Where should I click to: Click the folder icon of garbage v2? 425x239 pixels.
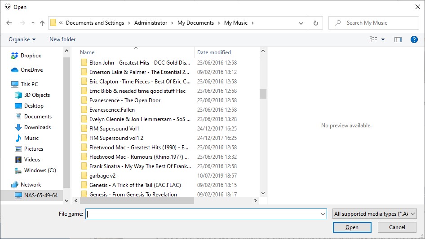84,176
